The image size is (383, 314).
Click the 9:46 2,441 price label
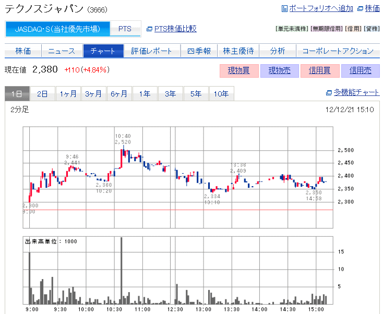pos(73,160)
